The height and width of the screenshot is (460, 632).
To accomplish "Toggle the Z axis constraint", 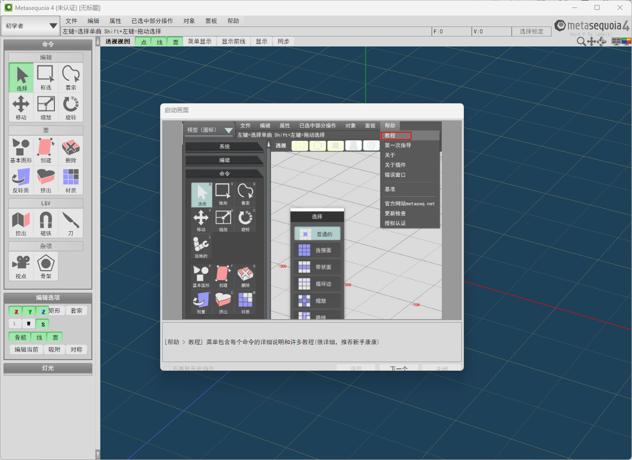I will 43,311.
